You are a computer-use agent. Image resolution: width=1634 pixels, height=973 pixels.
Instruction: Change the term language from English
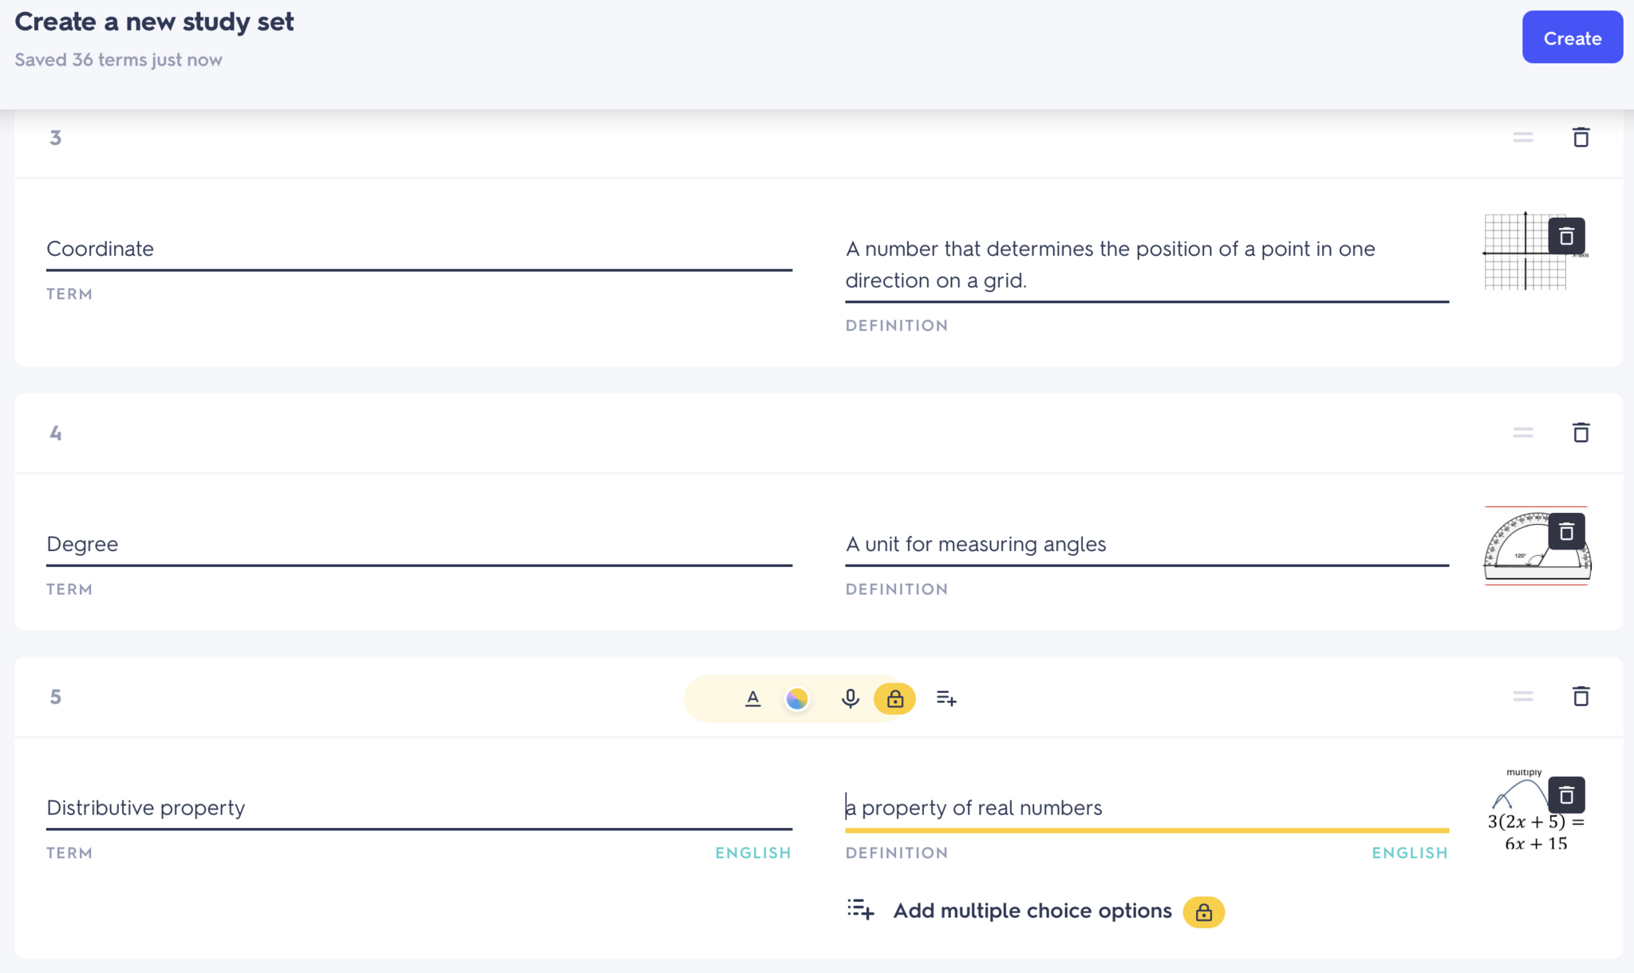(x=752, y=853)
